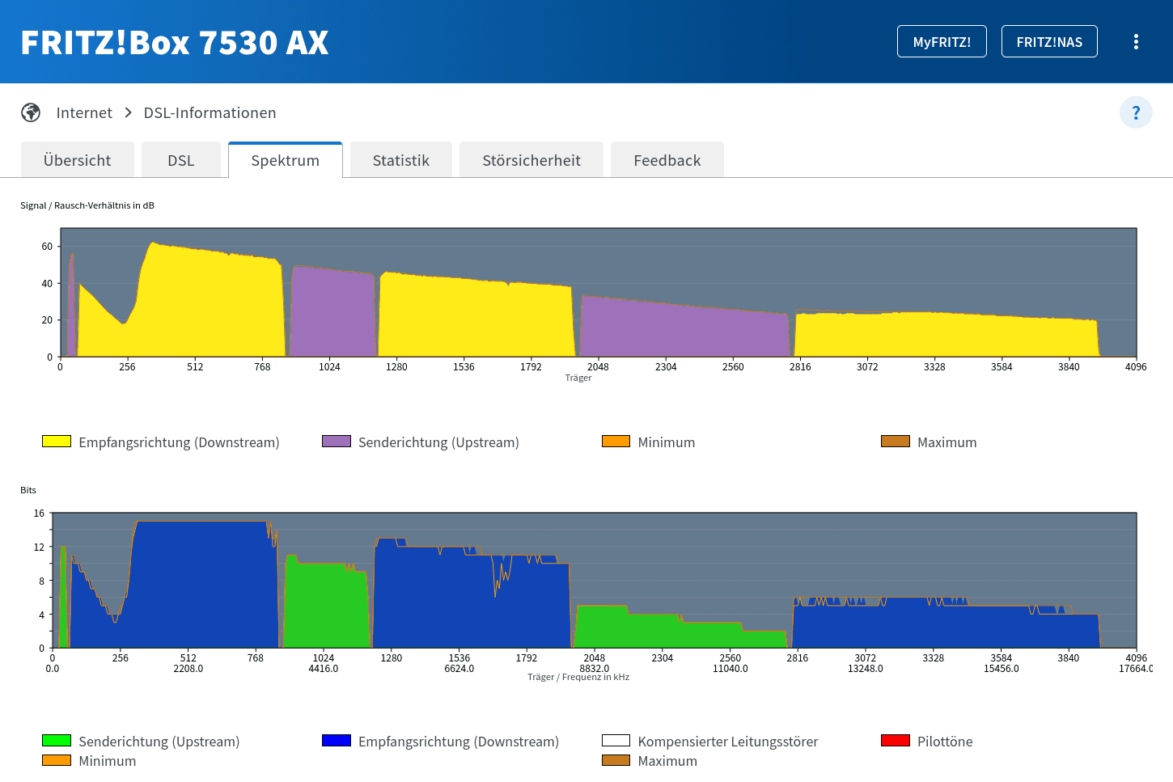Click brown Maximum swatch in SNR legend
Image resolution: width=1173 pixels, height=782 pixels.
tap(896, 442)
